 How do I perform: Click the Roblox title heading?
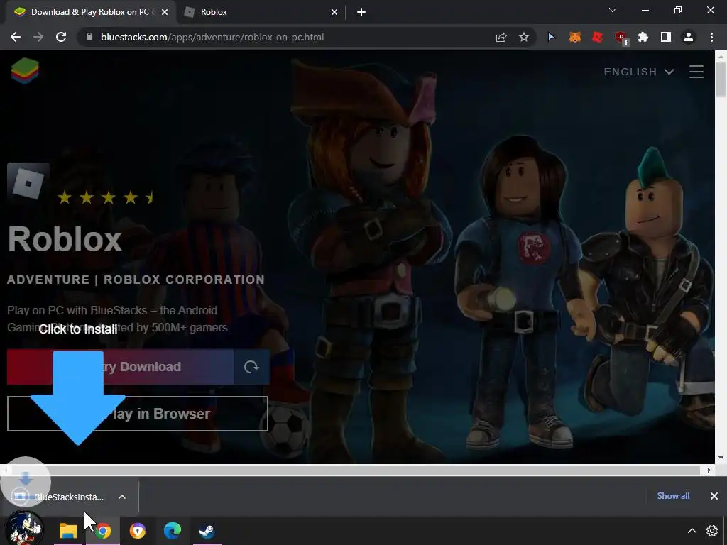(x=65, y=239)
